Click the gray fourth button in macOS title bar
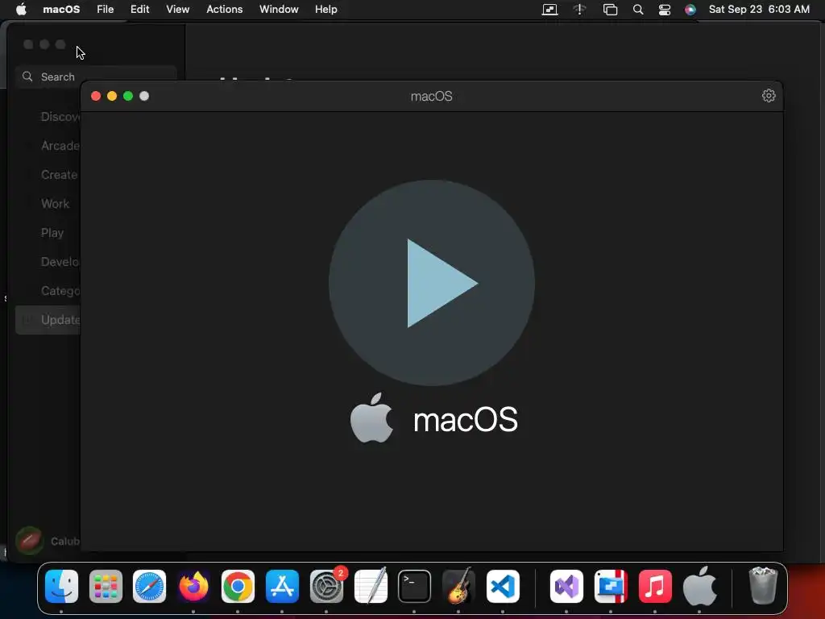The width and height of the screenshot is (825, 619). pyautogui.click(x=144, y=96)
